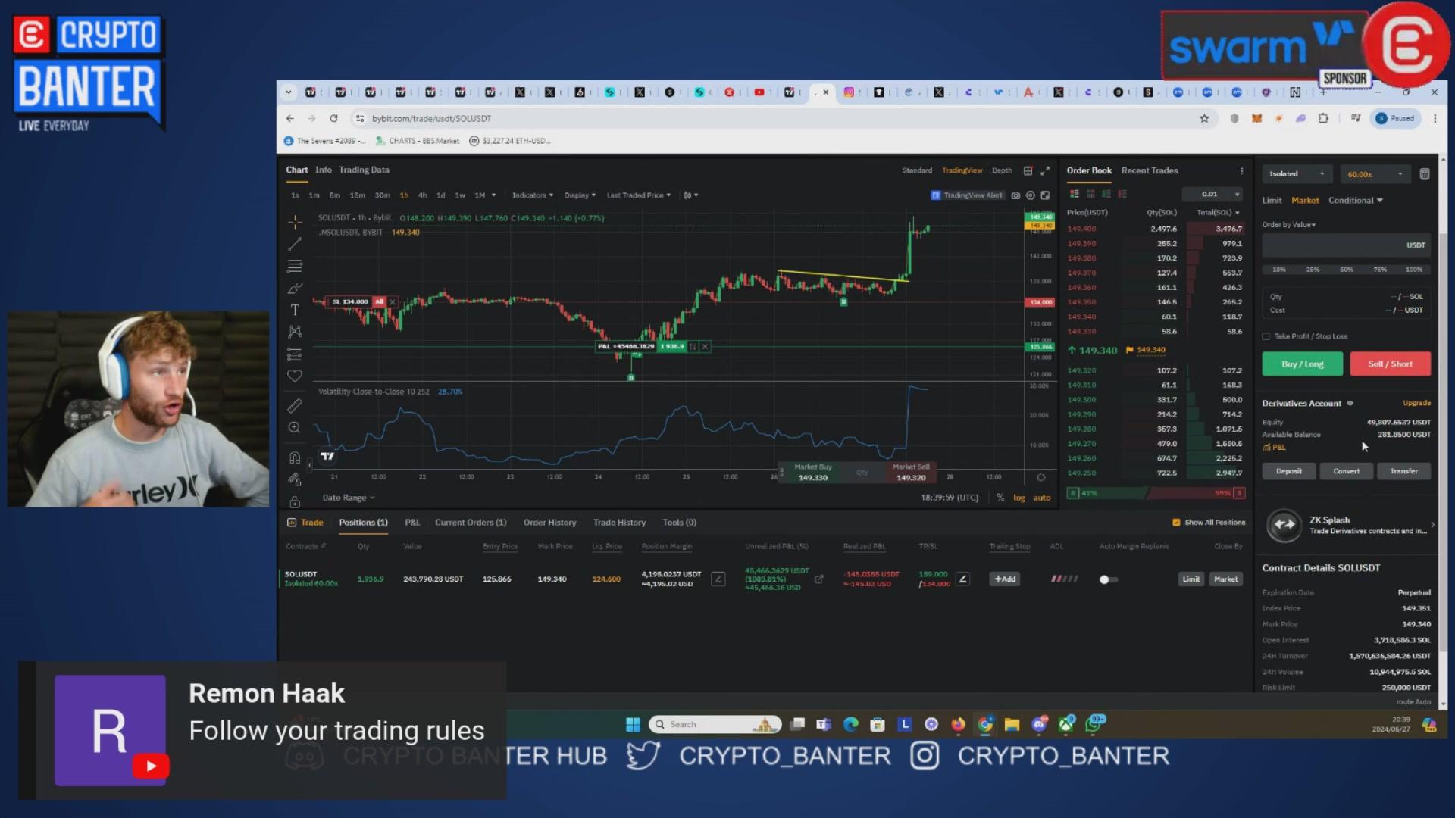Select the crosshair cursor tool in chart
1455x818 pixels.
[295, 222]
